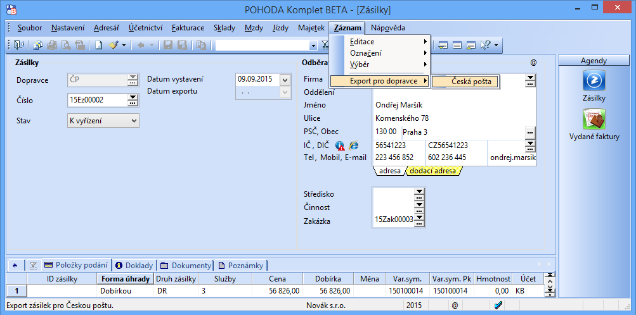Expand the arrow next to broom icon
Image resolution: width=636 pixels, height=315 pixels.
click(124, 46)
